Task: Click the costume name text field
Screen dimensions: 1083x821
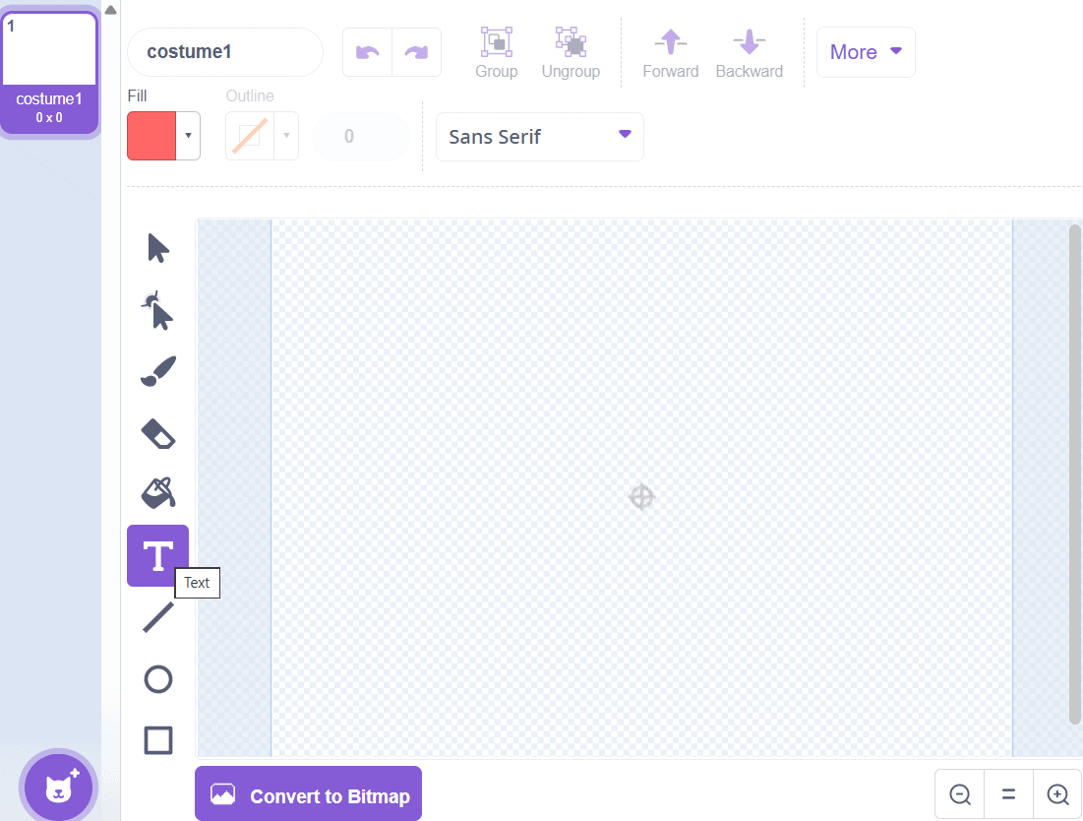Action: (x=225, y=52)
